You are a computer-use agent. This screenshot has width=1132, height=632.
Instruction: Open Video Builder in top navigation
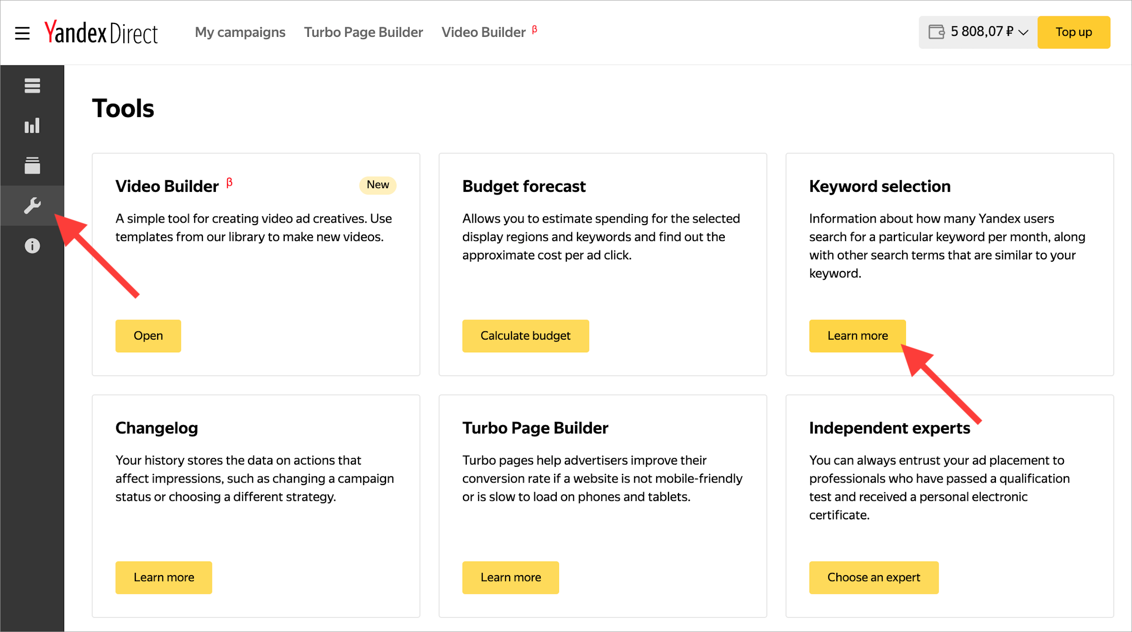pos(484,32)
